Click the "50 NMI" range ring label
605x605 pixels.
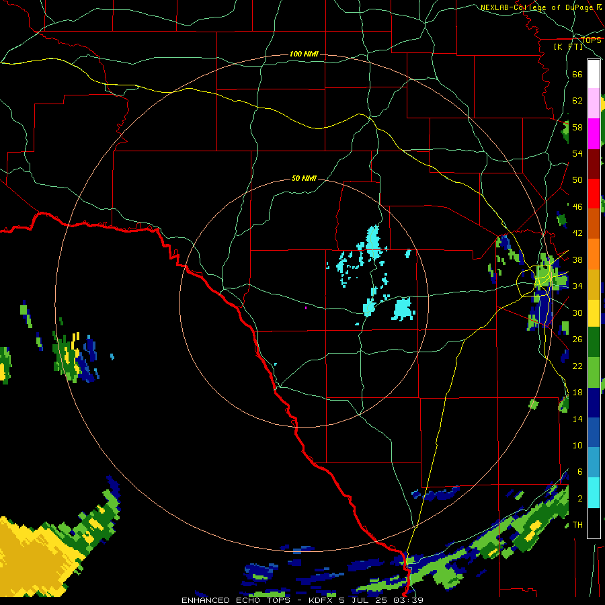[x=304, y=178]
